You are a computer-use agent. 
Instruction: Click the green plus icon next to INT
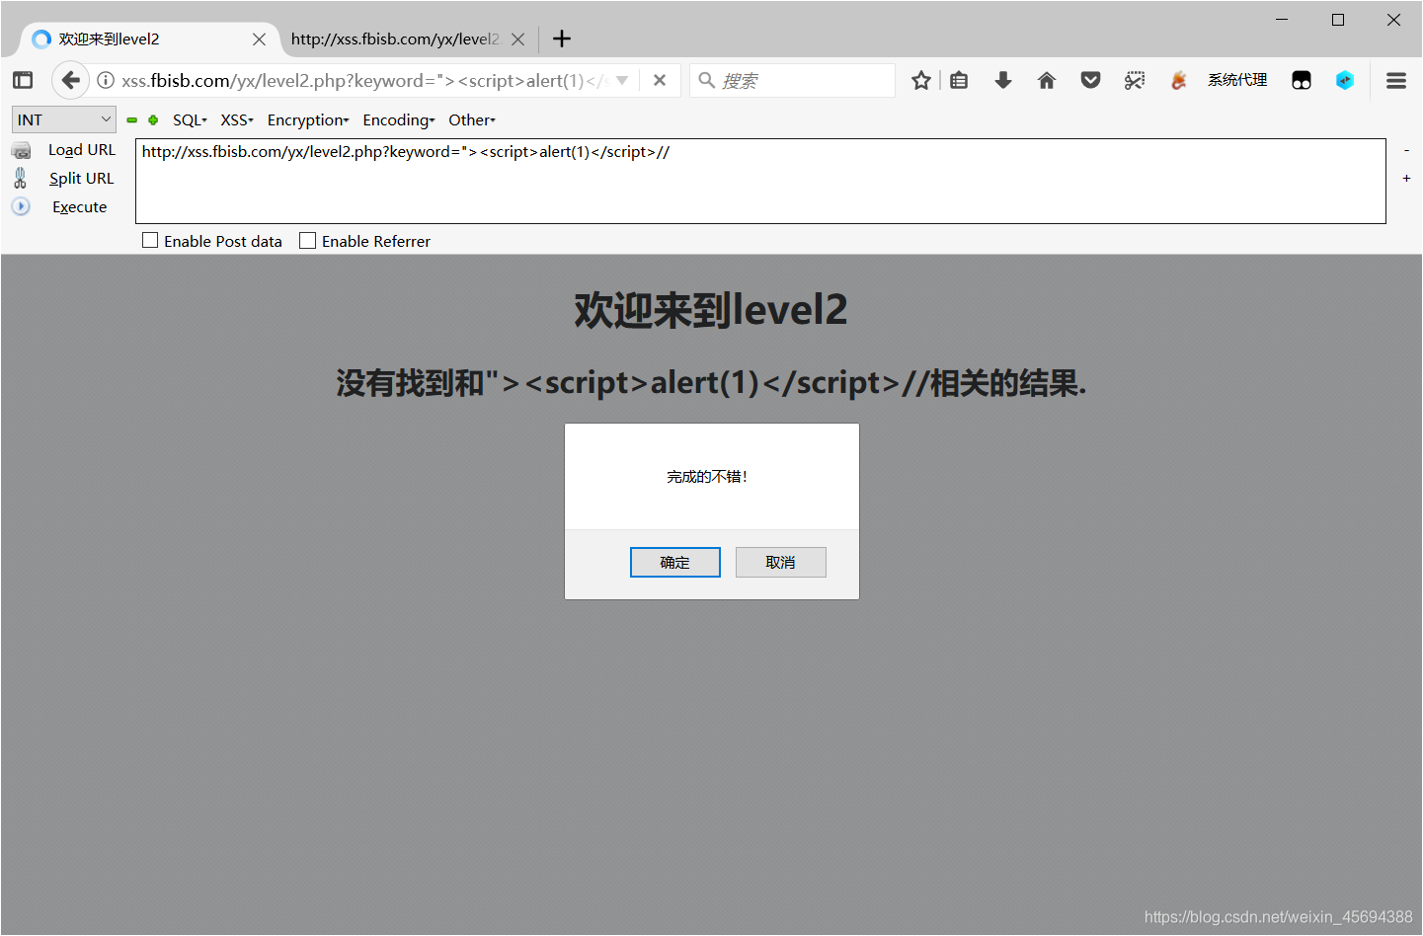click(152, 119)
